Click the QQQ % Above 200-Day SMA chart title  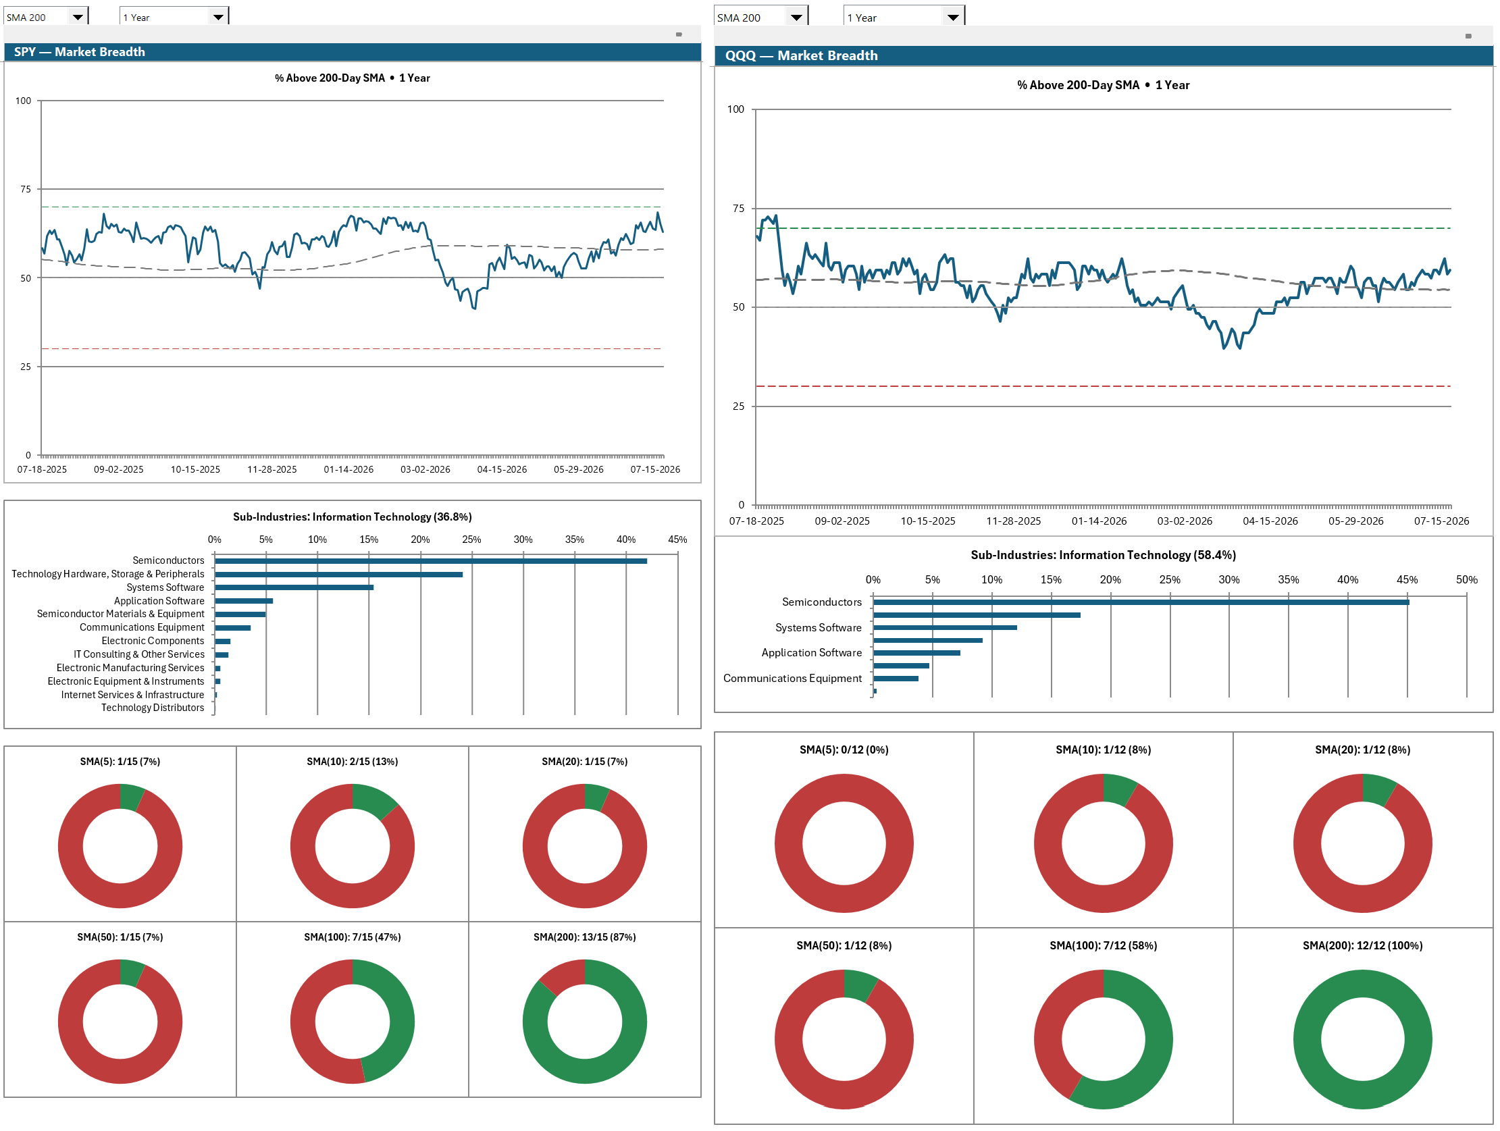click(x=1104, y=85)
